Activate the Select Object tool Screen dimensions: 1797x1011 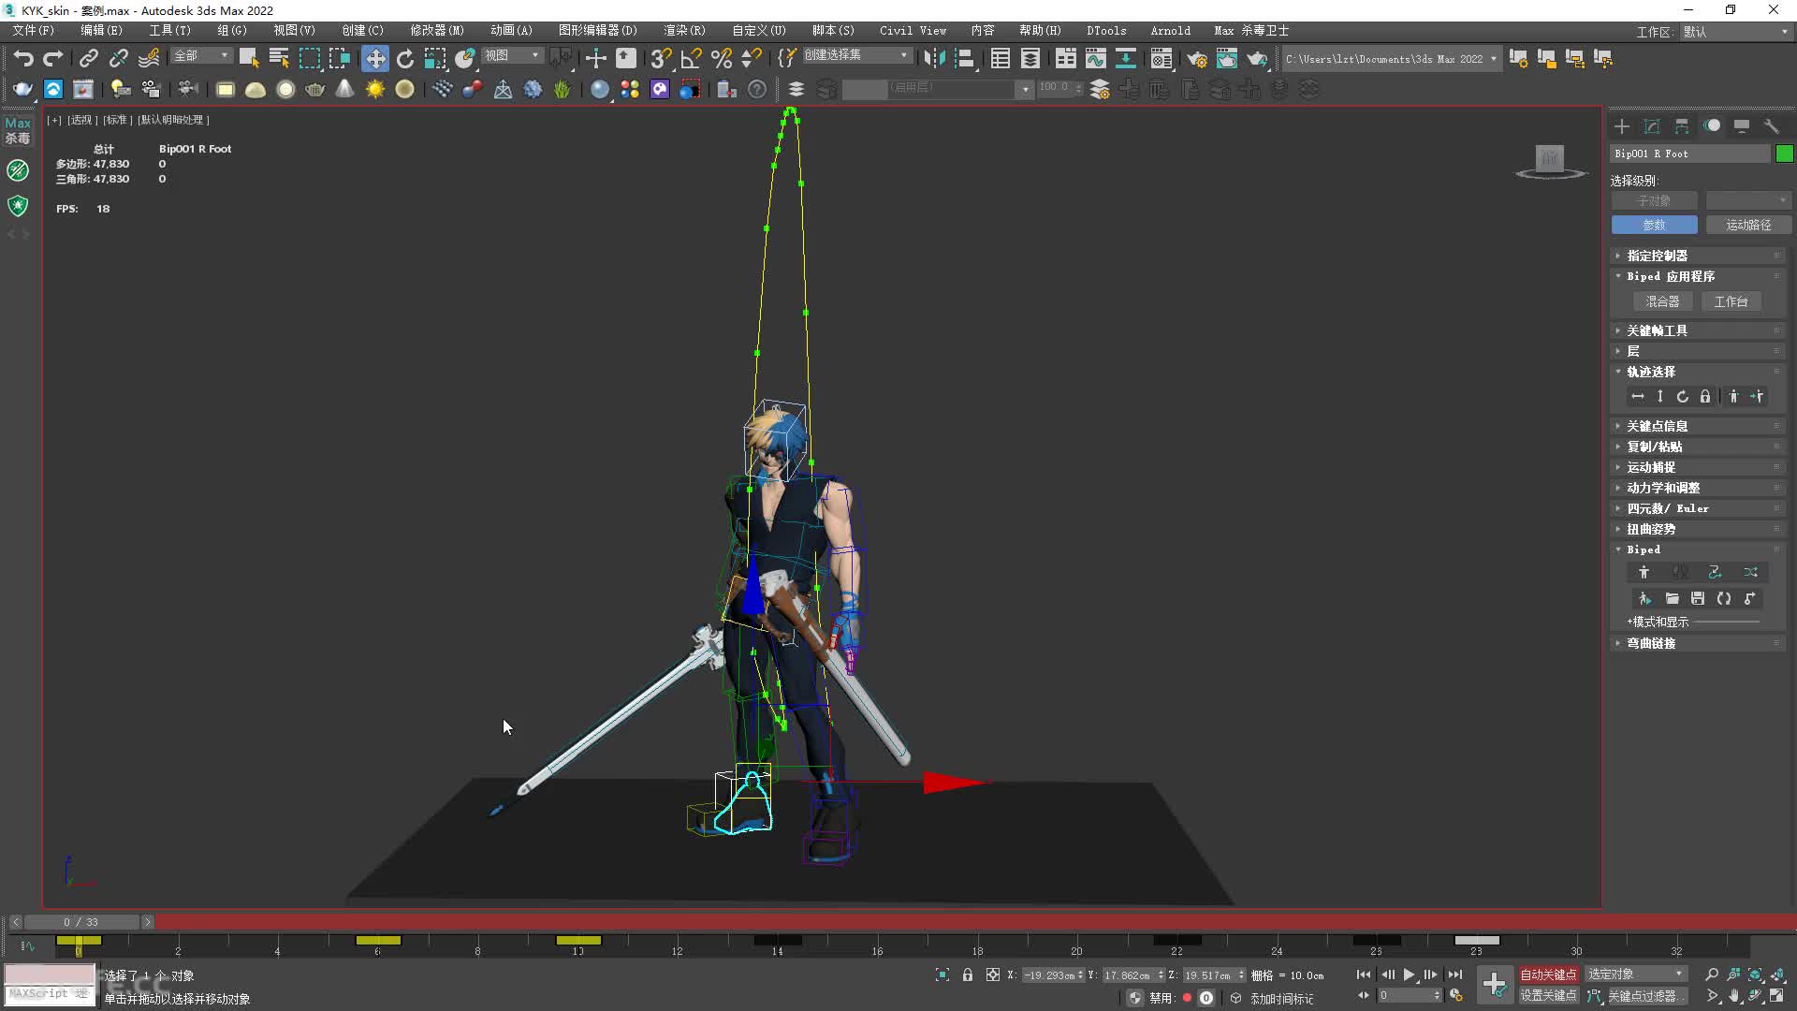tap(248, 58)
